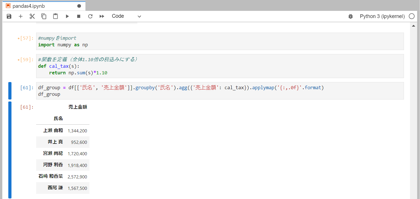Click into the cal_tax function cell
The image size is (420, 199).
click(x=220, y=66)
